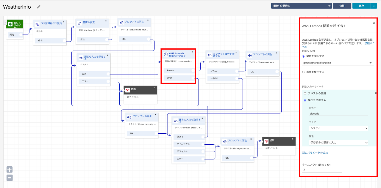Expand the left block library panel triangle
The height and width of the screenshot is (188, 381).
coord(5,22)
